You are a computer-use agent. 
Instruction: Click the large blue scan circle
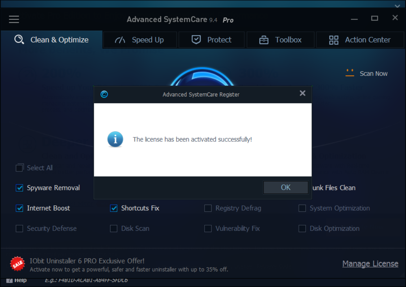pos(202,77)
